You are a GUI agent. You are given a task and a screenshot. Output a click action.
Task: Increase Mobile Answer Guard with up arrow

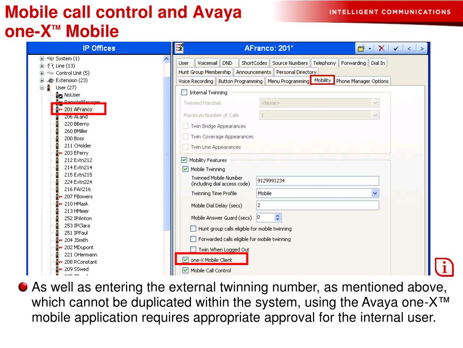277,216
